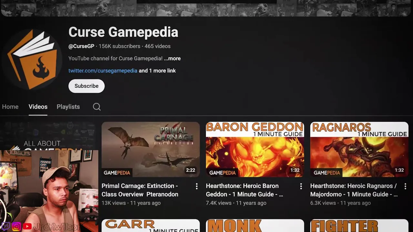
Task: Open the Monk video thumbnail
Action: point(255,226)
